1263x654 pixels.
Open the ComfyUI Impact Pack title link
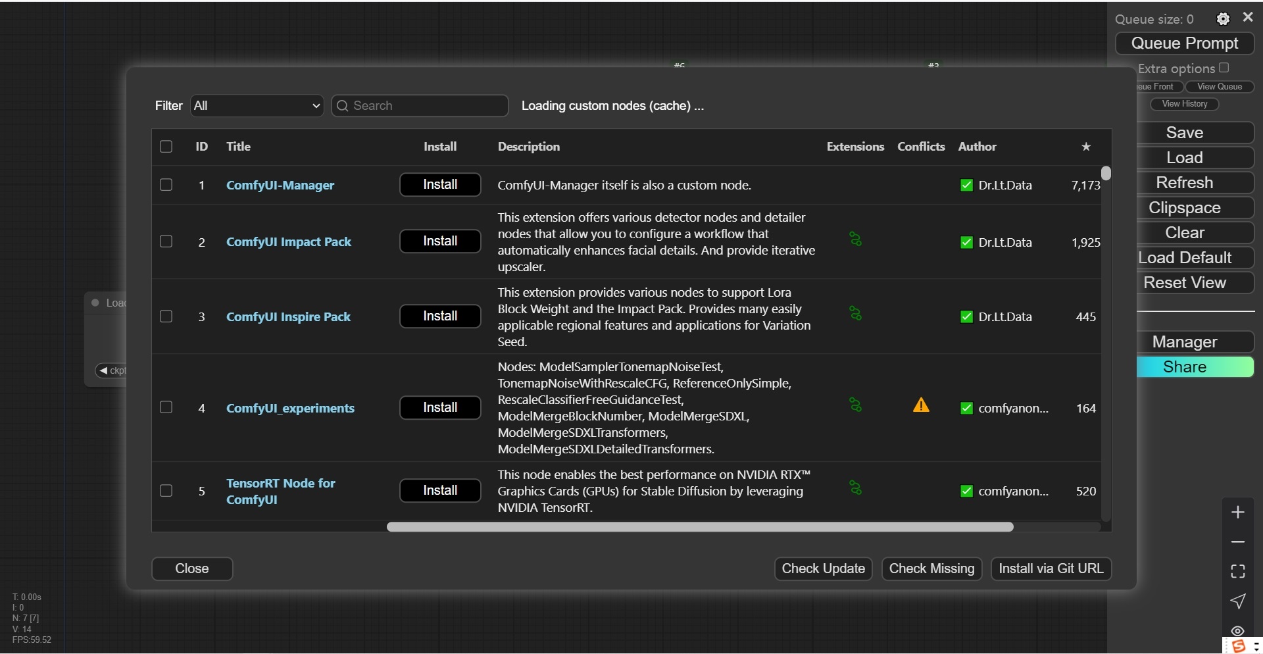[289, 242]
